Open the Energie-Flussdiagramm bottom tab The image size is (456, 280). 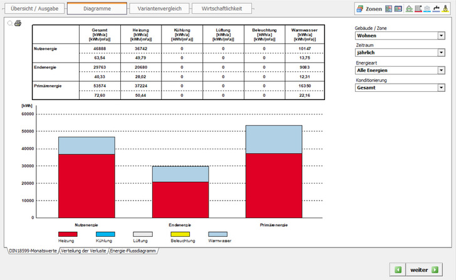click(133, 251)
